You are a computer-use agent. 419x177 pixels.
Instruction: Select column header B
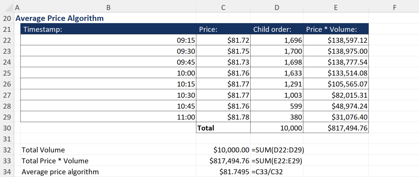(x=108, y=7)
